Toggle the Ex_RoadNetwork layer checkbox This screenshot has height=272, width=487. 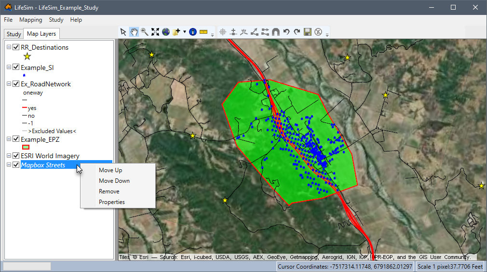16,83
